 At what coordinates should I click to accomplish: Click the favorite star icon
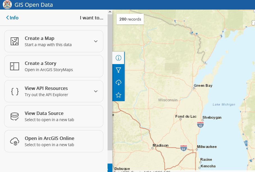point(119,95)
